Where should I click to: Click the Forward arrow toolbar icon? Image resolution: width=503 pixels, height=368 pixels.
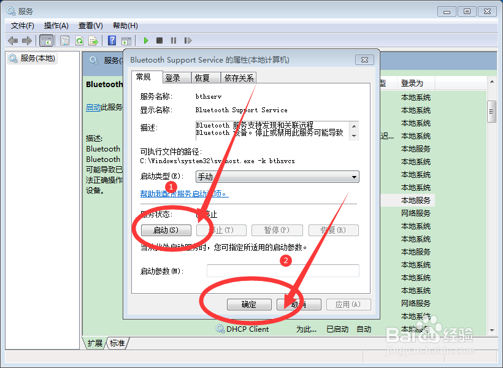click(27, 40)
